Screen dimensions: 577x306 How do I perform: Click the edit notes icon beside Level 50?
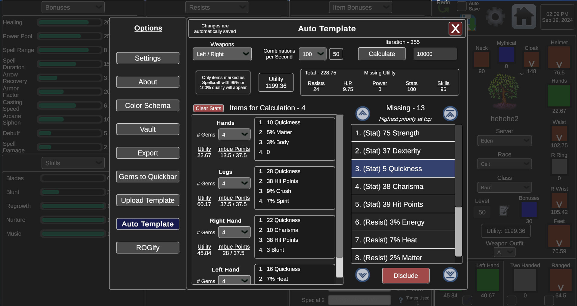(x=504, y=210)
